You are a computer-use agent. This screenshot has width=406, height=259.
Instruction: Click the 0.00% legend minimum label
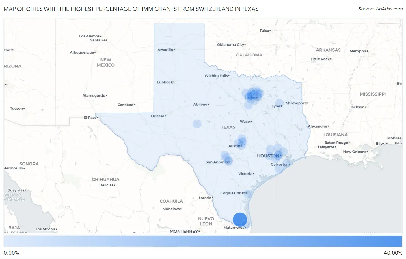pyautogui.click(x=11, y=253)
